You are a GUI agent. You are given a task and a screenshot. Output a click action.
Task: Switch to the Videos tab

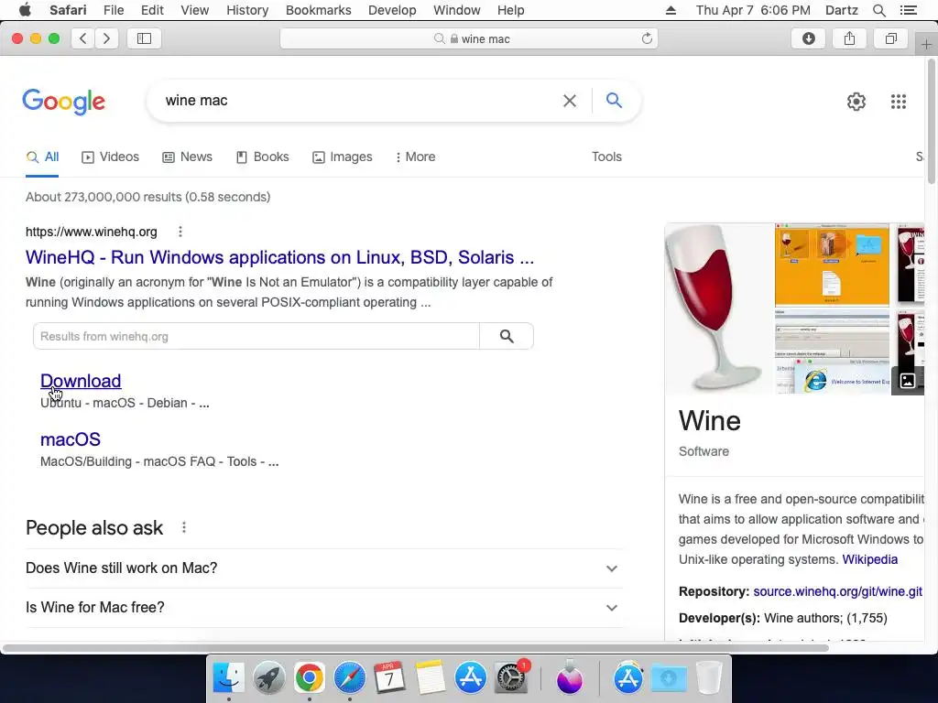click(110, 157)
